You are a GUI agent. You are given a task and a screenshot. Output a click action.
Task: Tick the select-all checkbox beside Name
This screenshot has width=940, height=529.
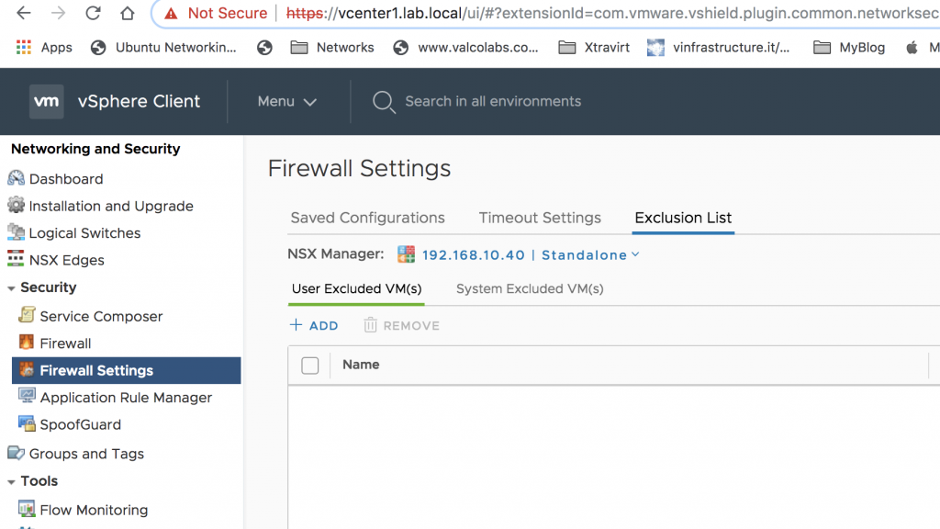click(x=310, y=366)
